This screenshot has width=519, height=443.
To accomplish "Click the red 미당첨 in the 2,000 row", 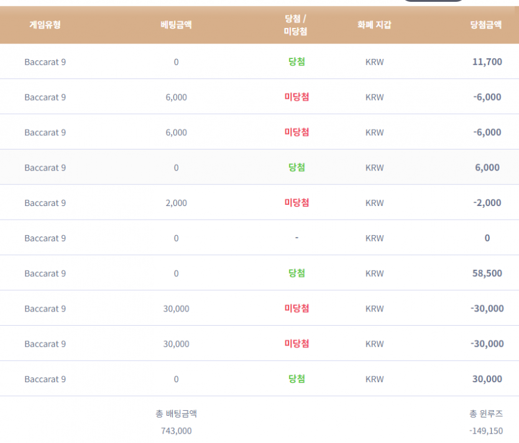I will click(x=296, y=202).
